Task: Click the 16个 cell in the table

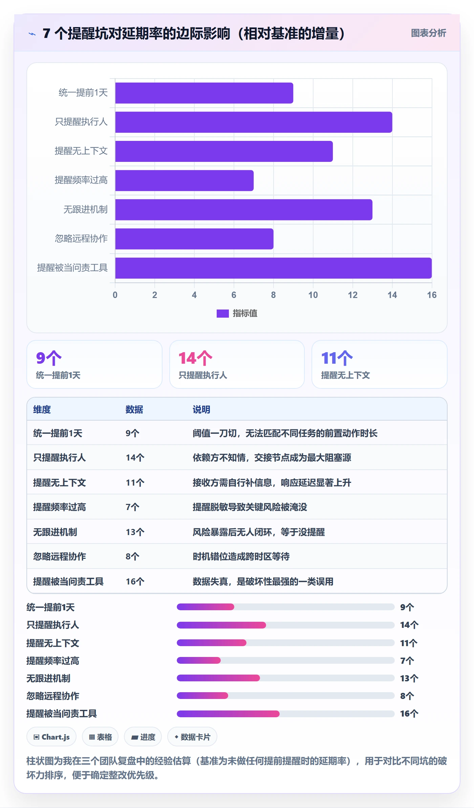Action: pos(135,581)
